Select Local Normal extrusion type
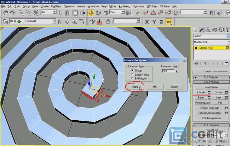This screenshot has height=146, width=230. pos(132,75)
